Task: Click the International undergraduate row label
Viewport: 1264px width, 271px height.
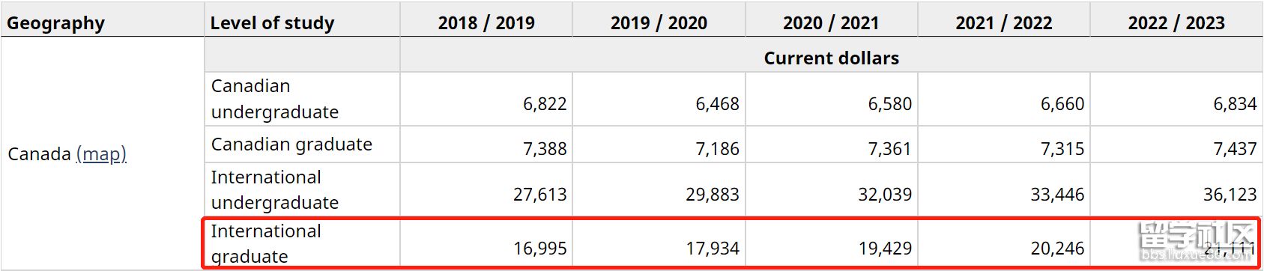Action: [302, 190]
